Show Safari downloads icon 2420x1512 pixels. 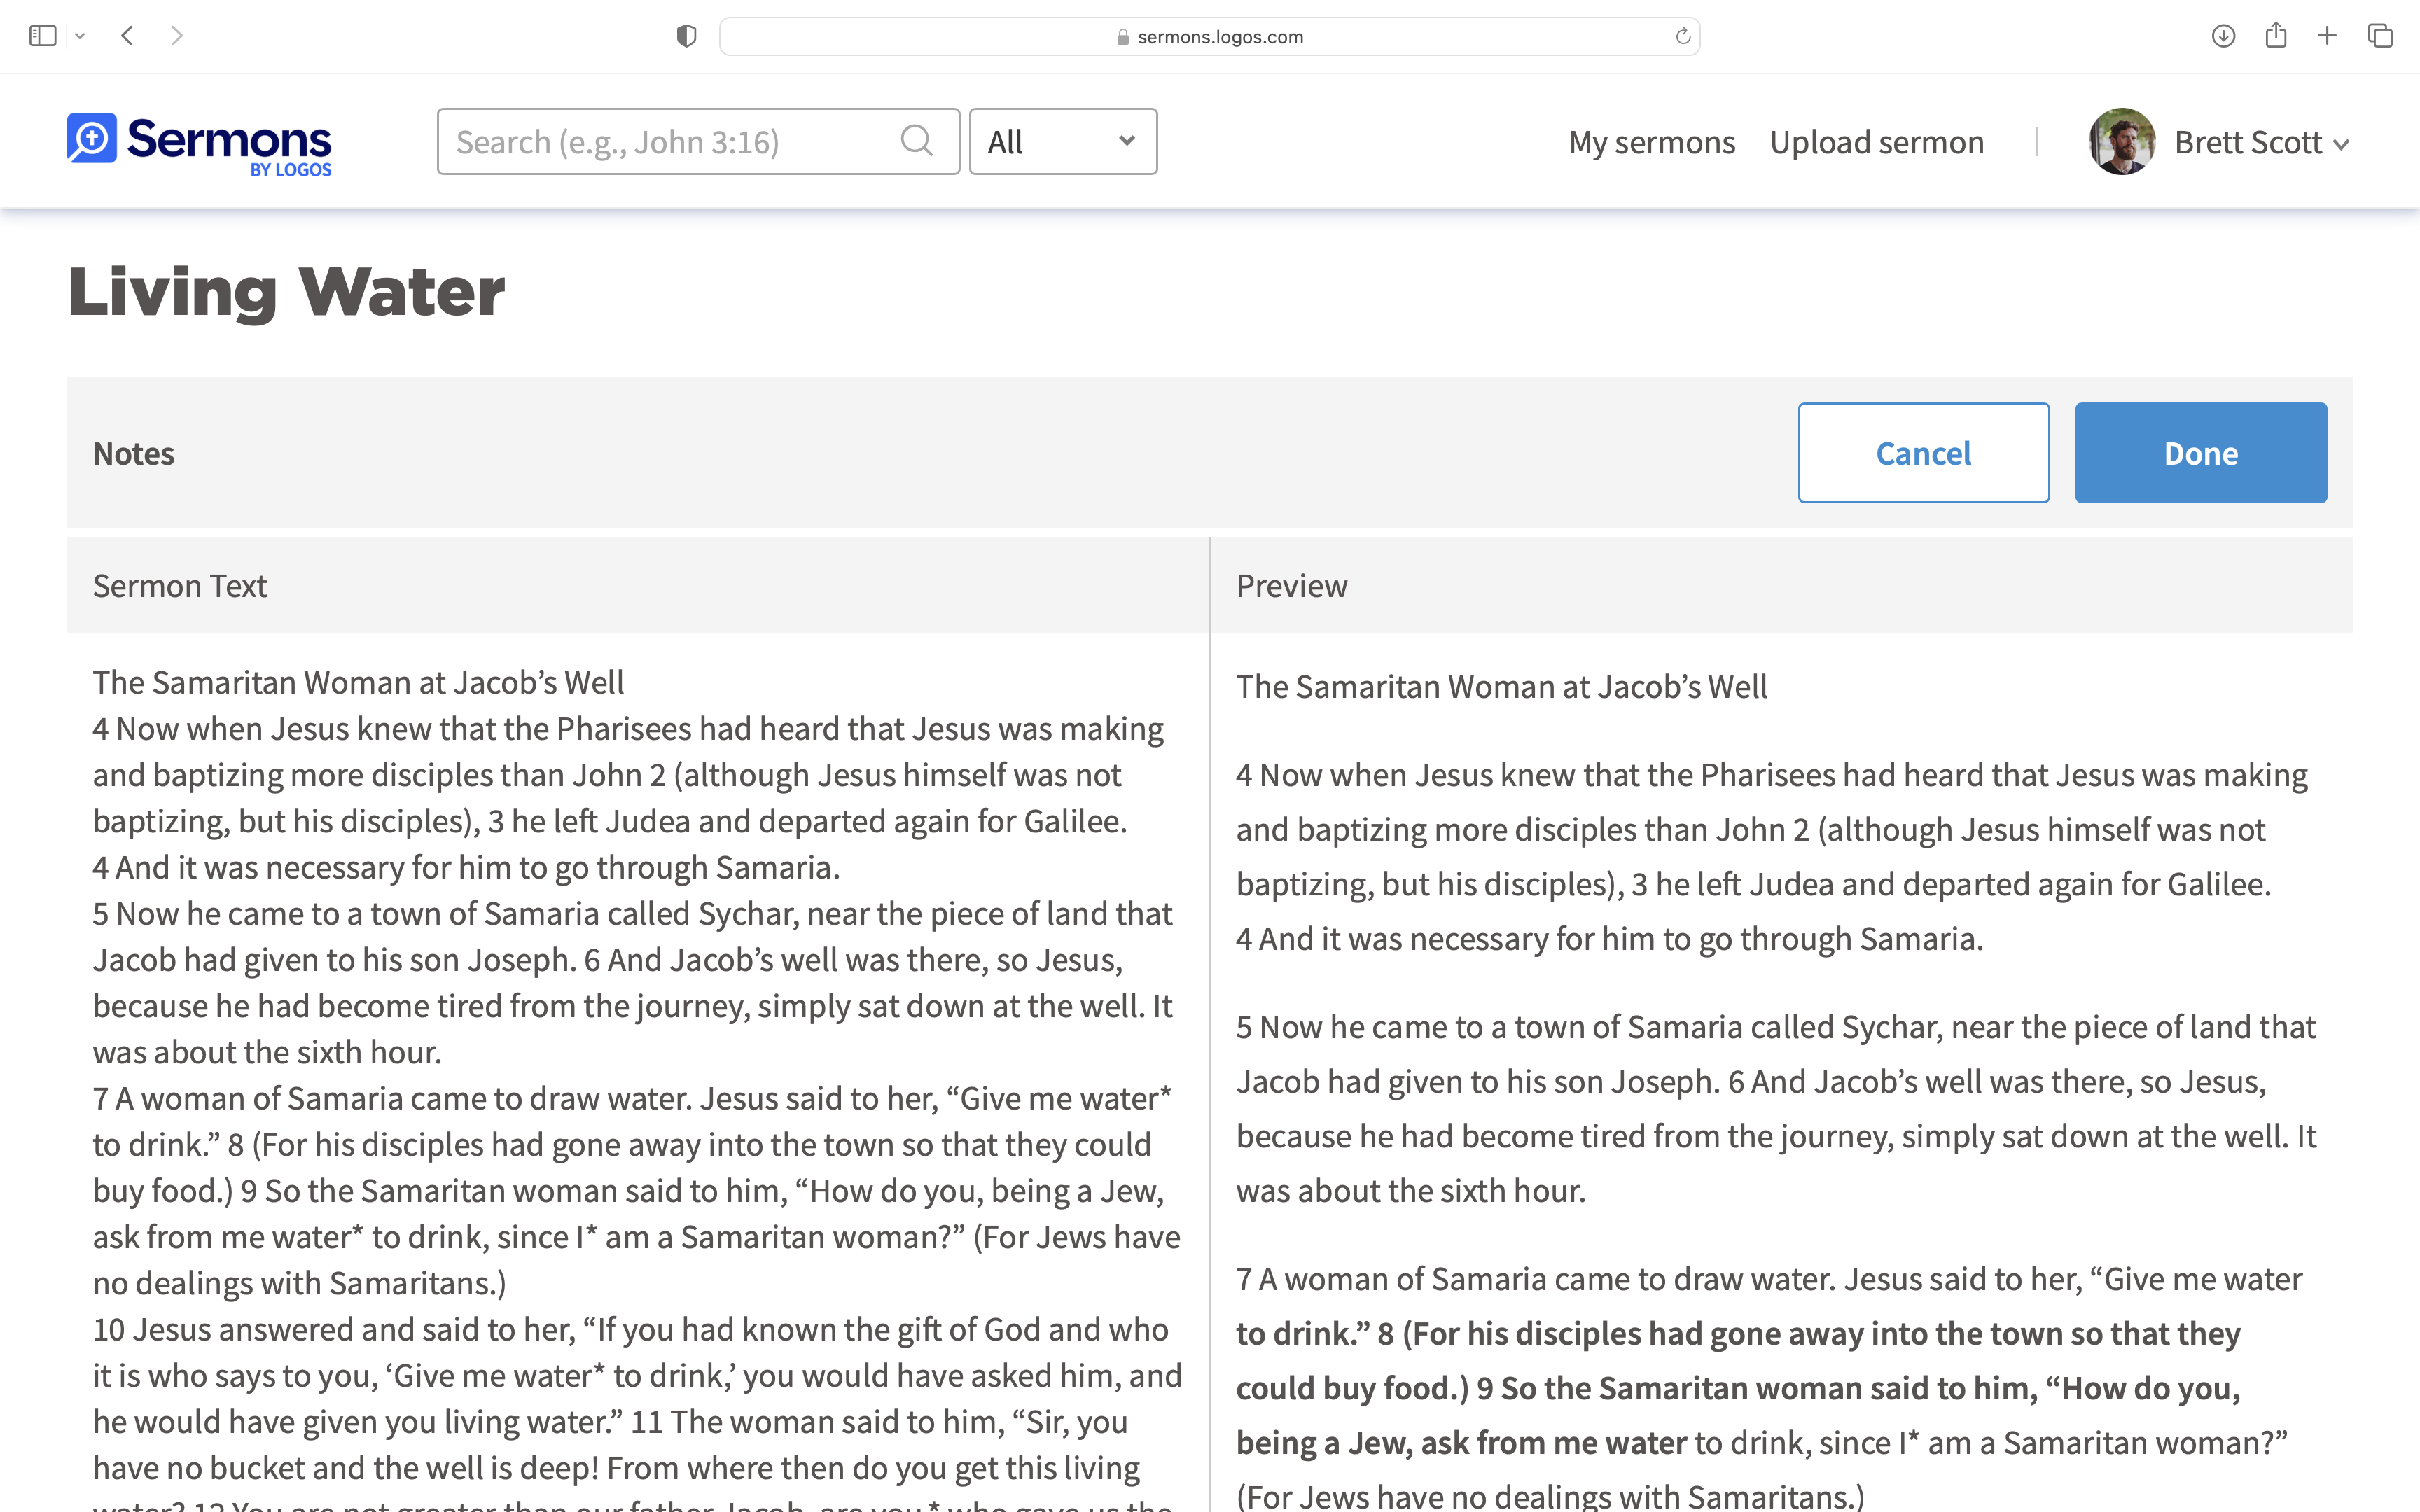pos(2223,36)
